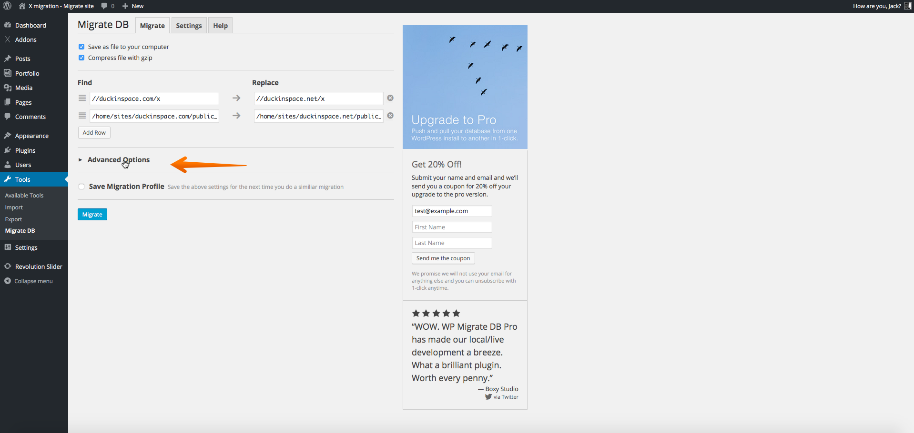Image resolution: width=914 pixels, height=433 pixels.
Task: Click the Plugins plug icon
Action: tap(8, 150)
